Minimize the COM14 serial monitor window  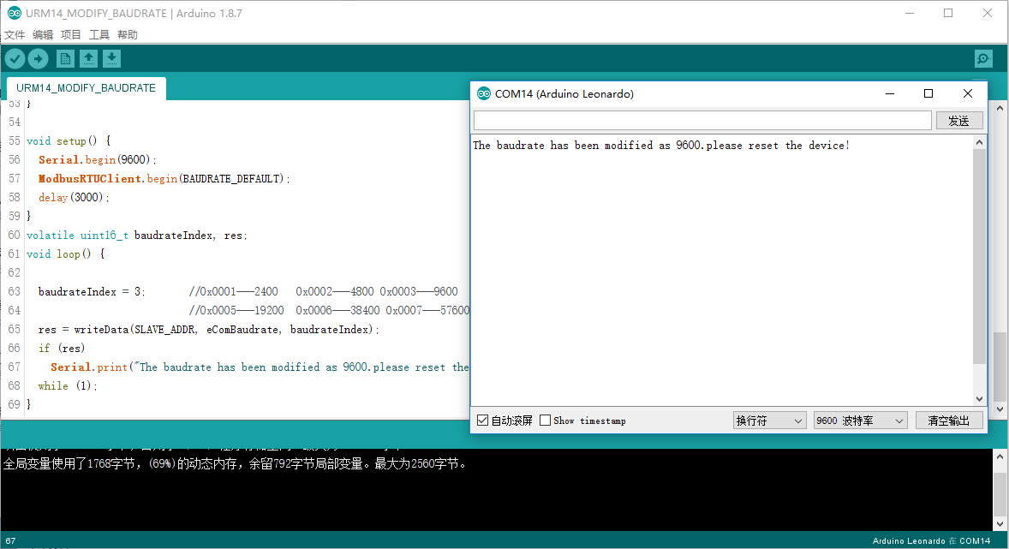[x=890, y=94]
